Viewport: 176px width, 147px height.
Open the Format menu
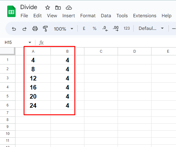pyautogui.click(x=88, y=16)
